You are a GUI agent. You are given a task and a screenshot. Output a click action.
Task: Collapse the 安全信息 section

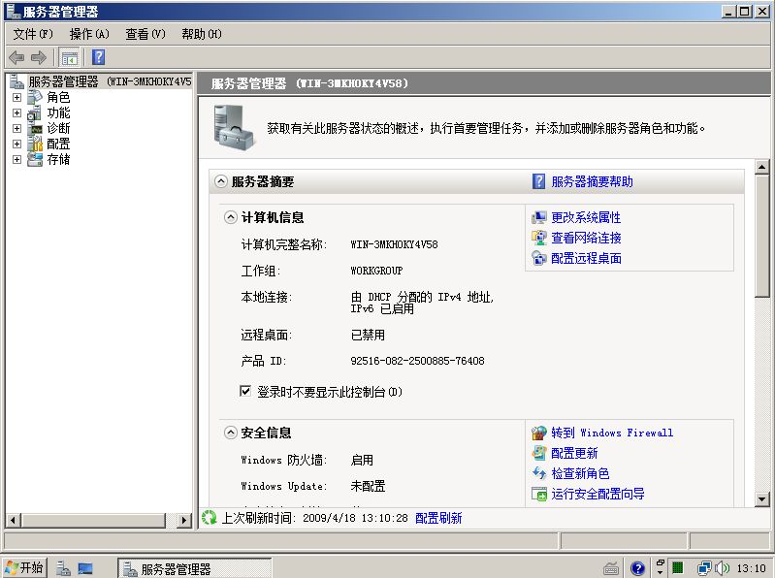click(x=230, y=433)
